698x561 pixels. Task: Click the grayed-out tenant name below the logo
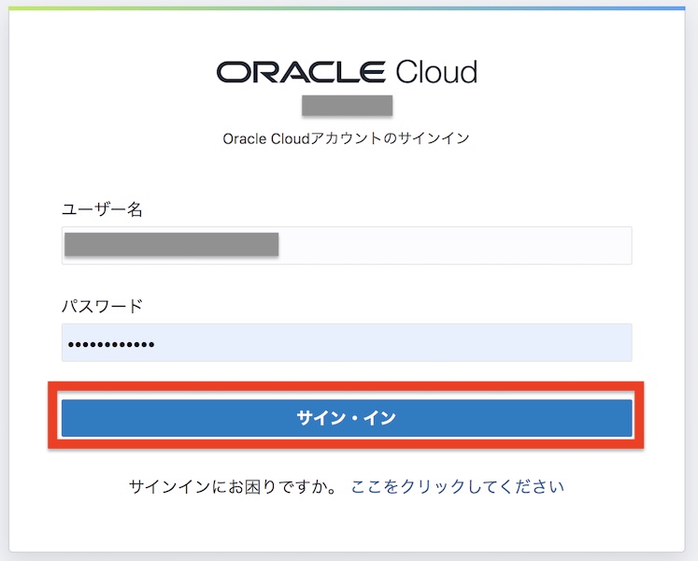[347, 104]
